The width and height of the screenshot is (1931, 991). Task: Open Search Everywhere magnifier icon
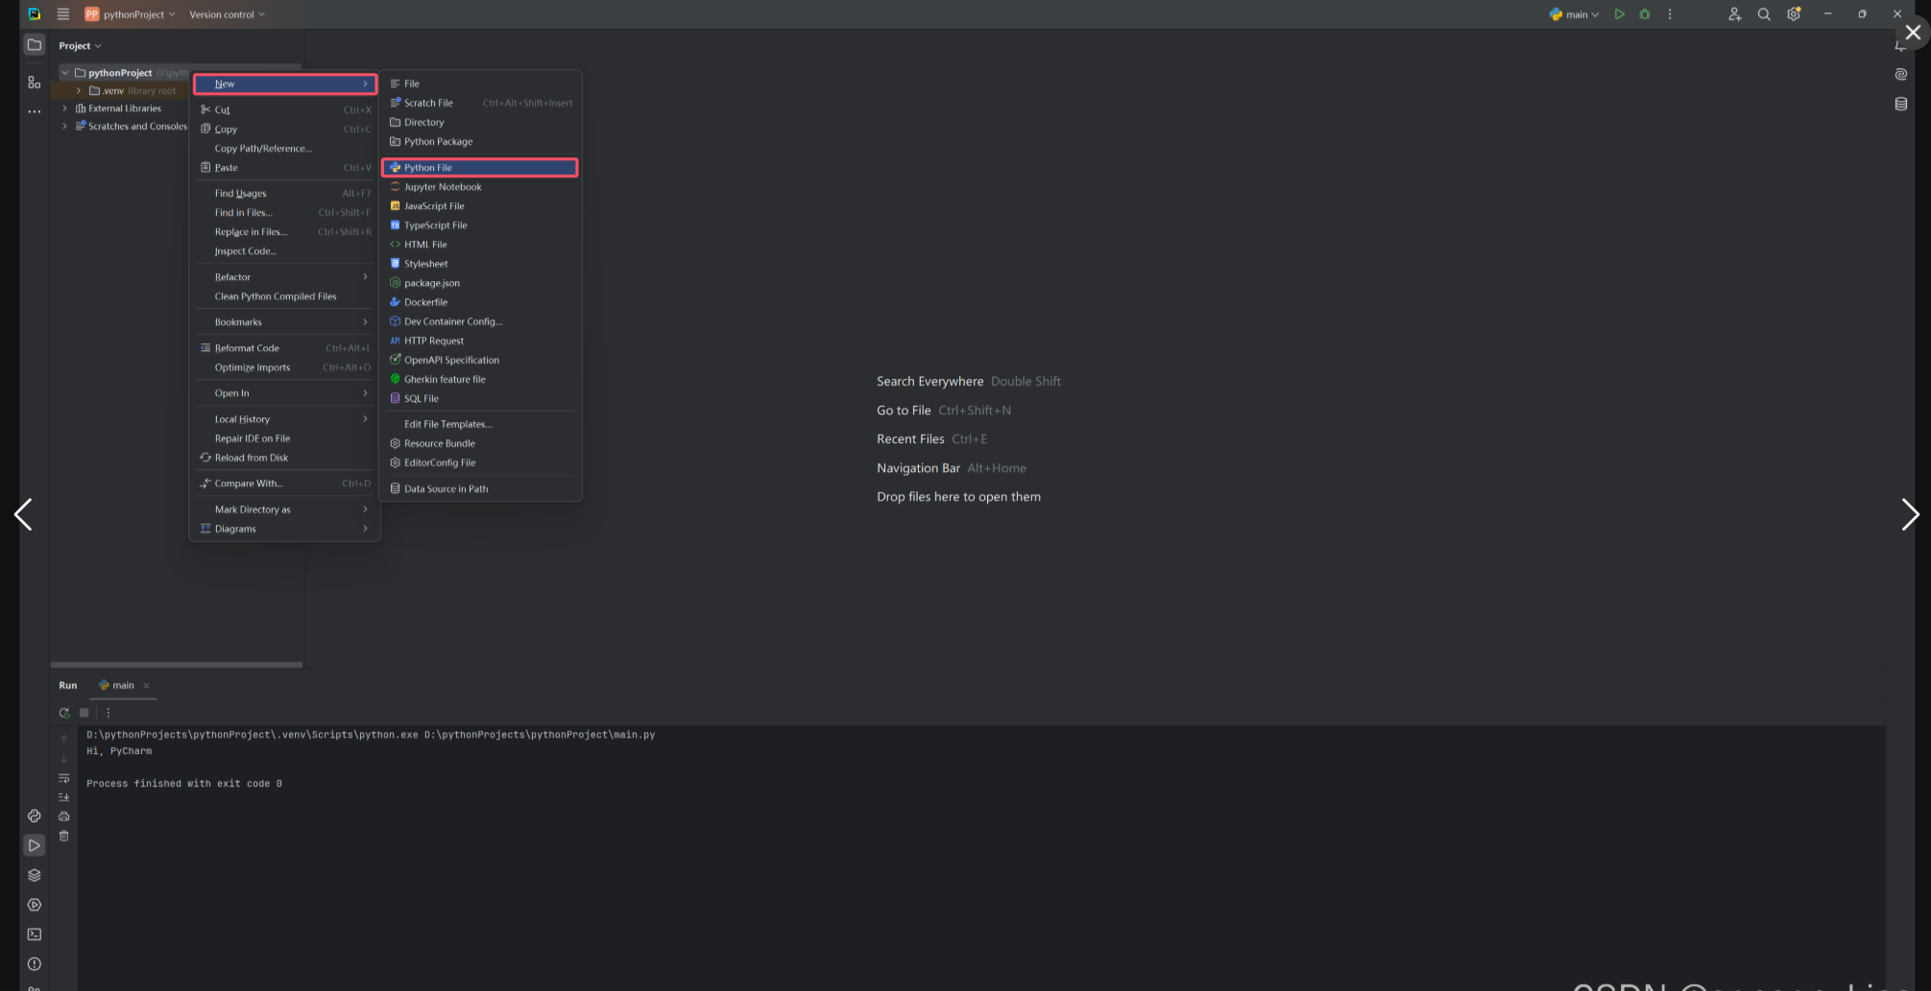point(1764,14)
